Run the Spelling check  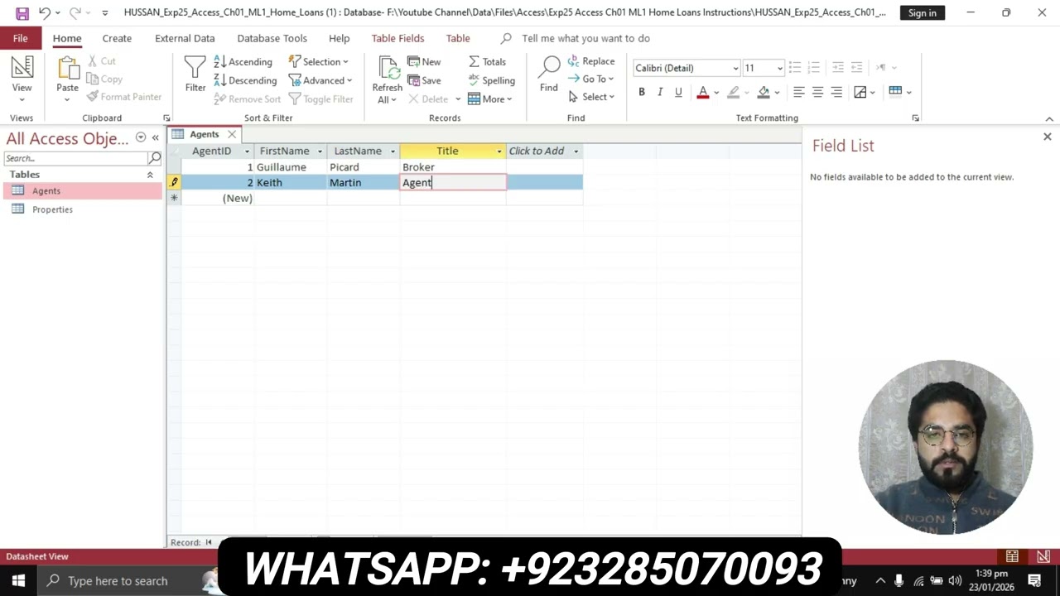[x=491, y=80]
